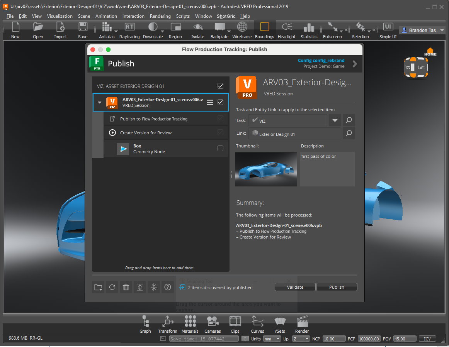Open the Materials module
The width and height of the screenshot is (449, 347).
(x=190, y=324)
